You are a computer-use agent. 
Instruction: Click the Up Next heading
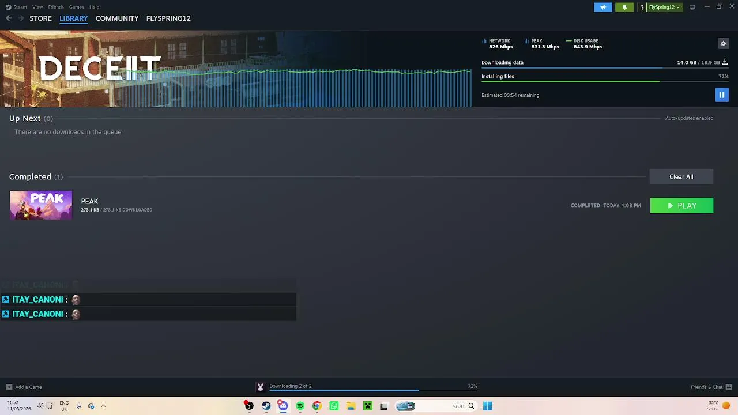pos(25,118)
